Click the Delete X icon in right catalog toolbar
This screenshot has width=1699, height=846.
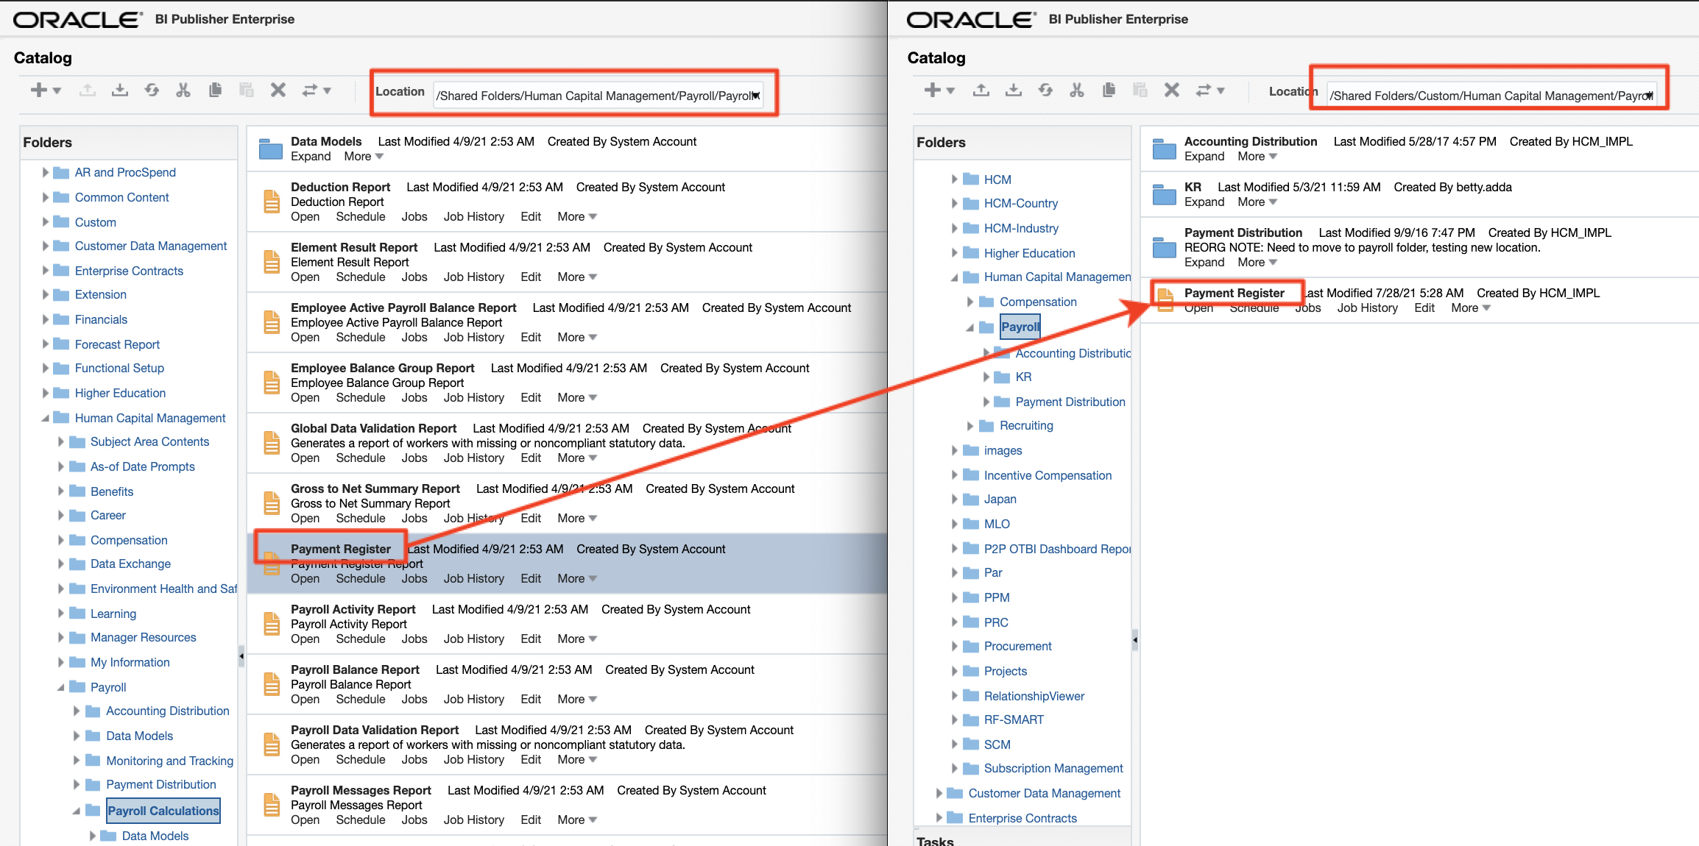click(1171, 90)
